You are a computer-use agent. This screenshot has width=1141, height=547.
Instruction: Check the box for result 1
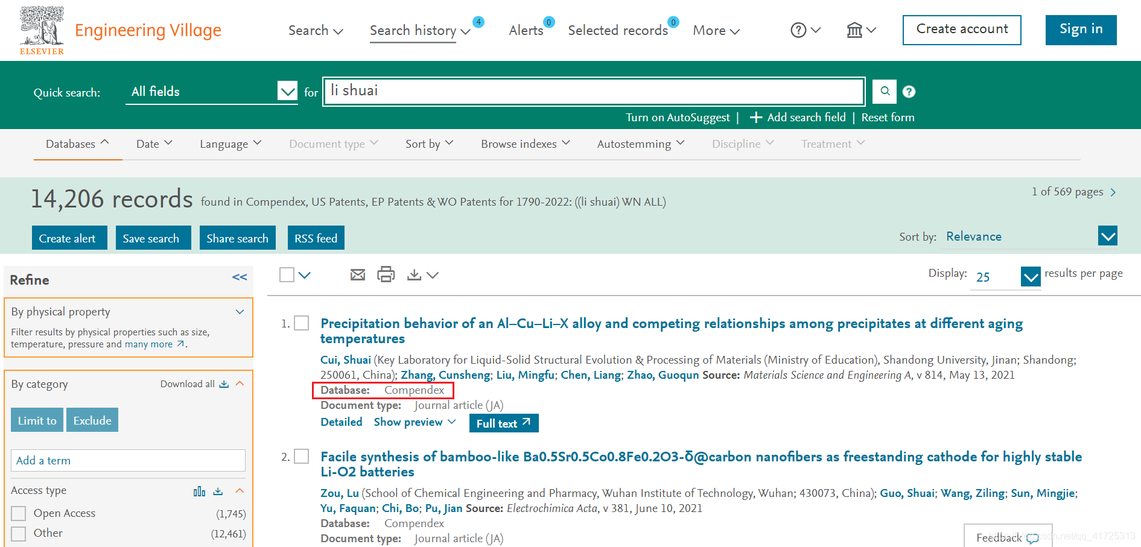click(302, 323)
